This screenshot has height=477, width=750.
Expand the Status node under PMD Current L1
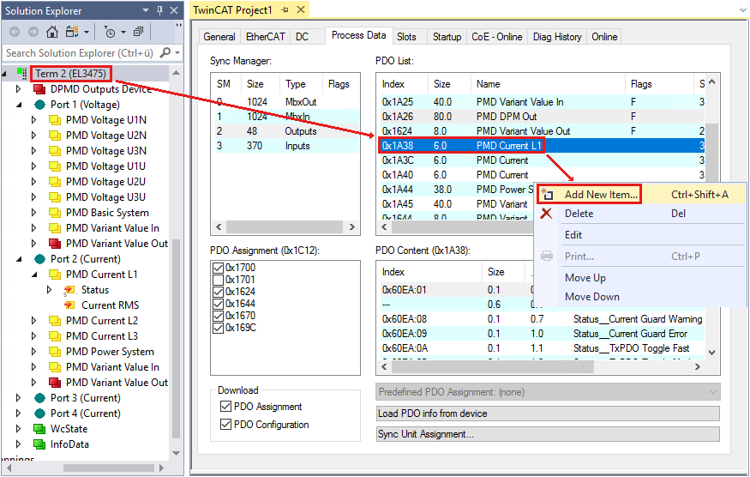49,290
